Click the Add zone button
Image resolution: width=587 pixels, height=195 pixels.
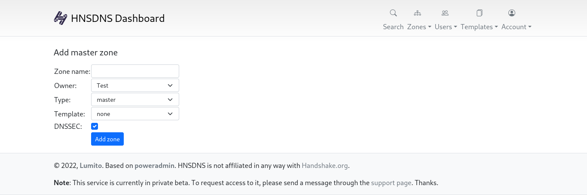pyautogui.click(x=107, y=139)
